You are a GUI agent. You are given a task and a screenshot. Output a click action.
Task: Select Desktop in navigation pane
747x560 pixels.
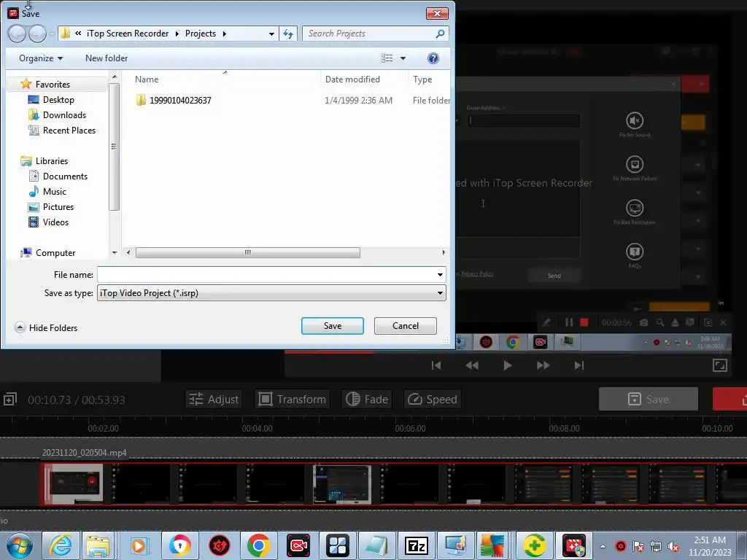tap(58, 99)
